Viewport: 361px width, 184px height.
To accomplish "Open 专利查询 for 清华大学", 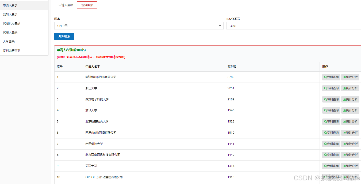I will coord(331,110).
